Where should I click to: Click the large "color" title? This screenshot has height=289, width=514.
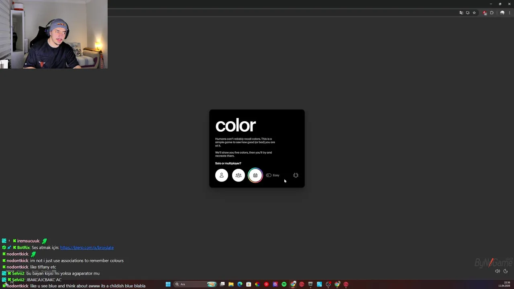(x=236, y=125)
